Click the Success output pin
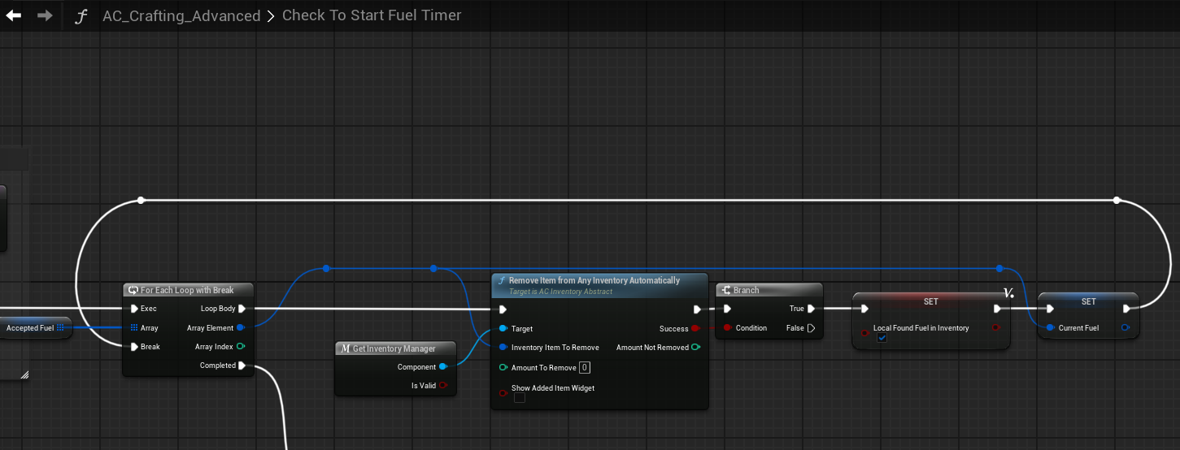Image resolution: width=1180 pixels, height=450 pixels. click(695, 329)
